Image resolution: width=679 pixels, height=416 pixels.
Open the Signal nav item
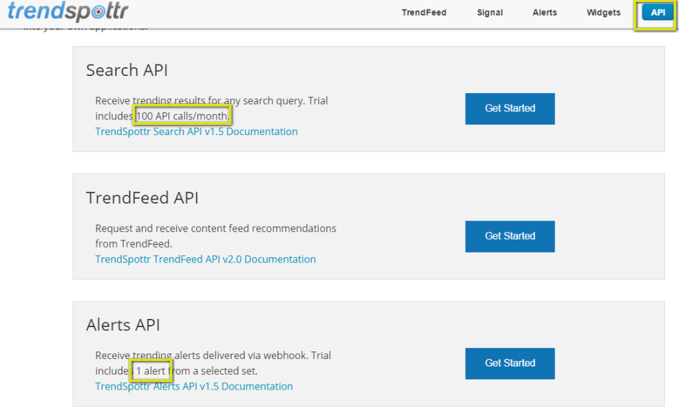point(490,12)
